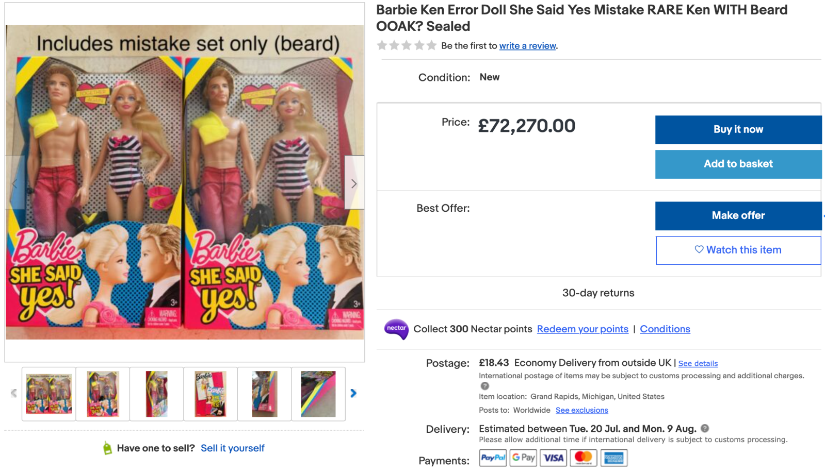The image size is (825, 473).
Task: Click the green sell tag icon
Action: point(107,448)
